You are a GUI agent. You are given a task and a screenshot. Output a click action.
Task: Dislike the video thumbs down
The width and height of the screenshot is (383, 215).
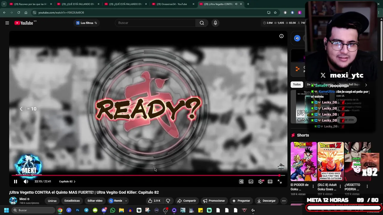pyautogui.click(x=168, y=201)
